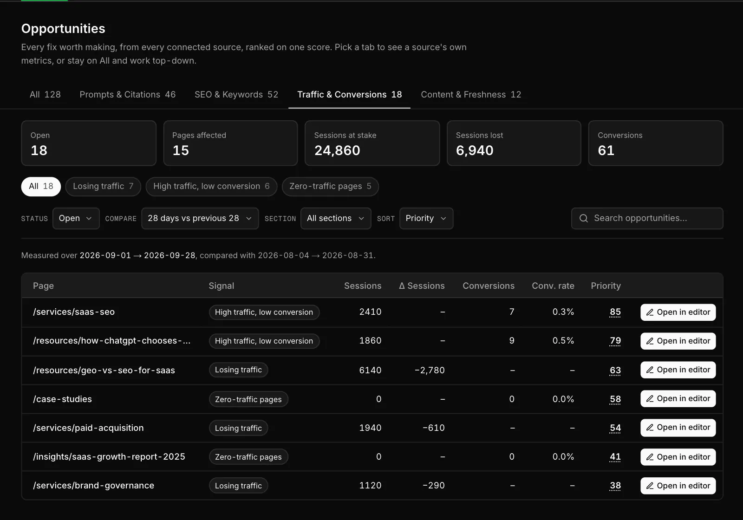743x520 pixels.
Task: Open the Prompts & Citations tab
Action: coord(128,95)
